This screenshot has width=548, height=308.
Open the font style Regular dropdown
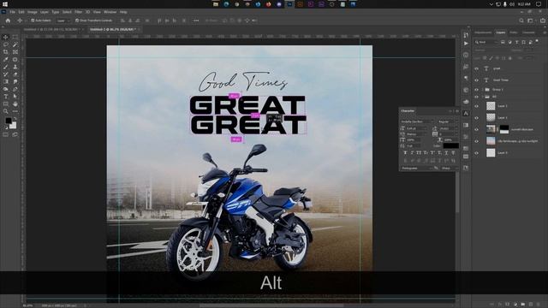point(448,121)
